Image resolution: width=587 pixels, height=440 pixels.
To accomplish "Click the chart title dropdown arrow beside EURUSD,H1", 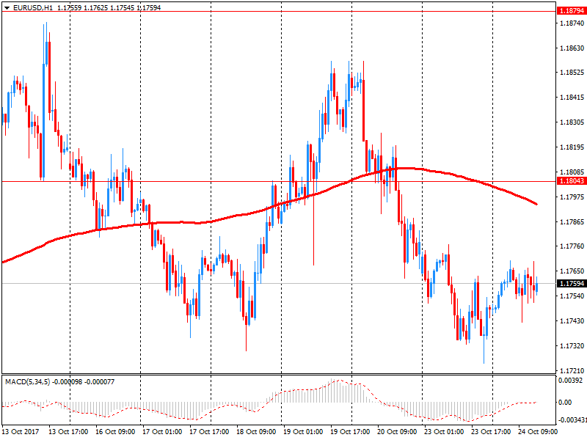I will point(7,7).
